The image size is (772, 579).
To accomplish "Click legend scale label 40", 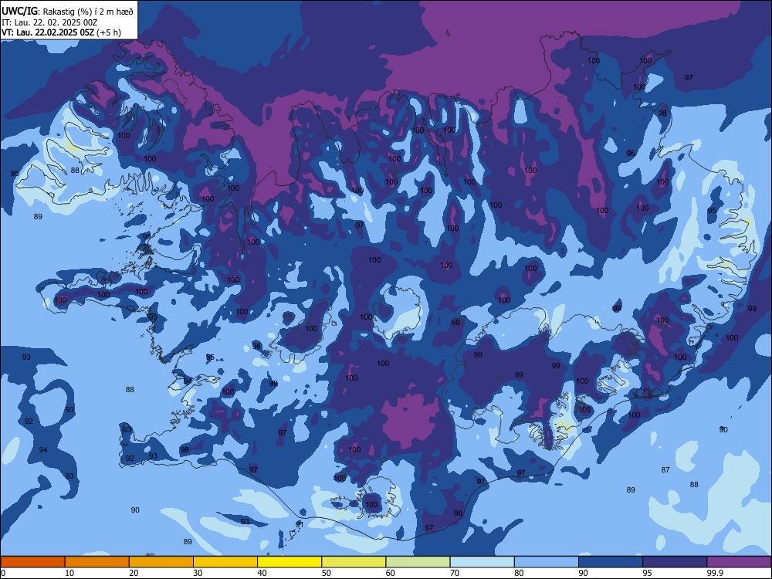I will [262, 573].
